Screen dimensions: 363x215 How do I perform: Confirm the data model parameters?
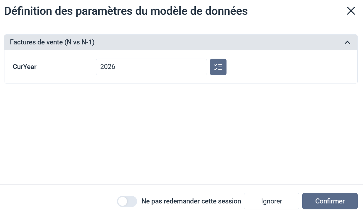[x=330, y=201]
